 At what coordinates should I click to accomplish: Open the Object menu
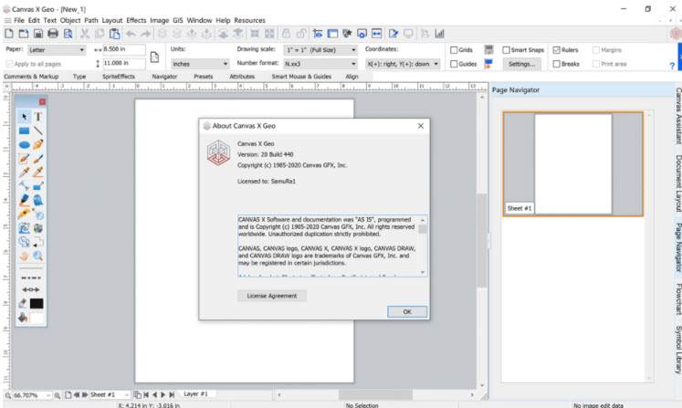point(70,20)
